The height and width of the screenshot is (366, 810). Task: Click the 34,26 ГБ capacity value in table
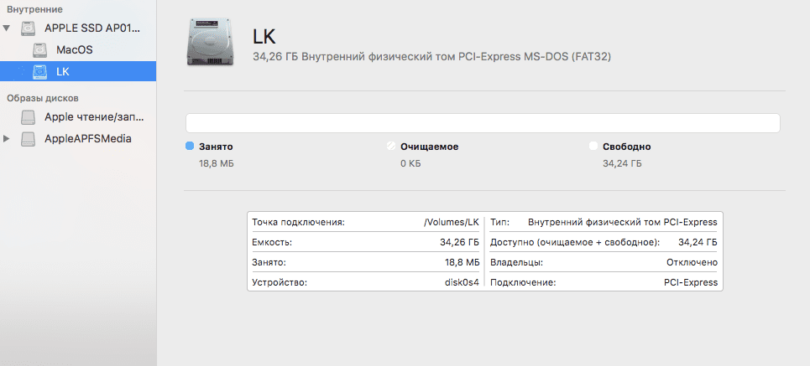pyautogui.click(x=460, y=242)
